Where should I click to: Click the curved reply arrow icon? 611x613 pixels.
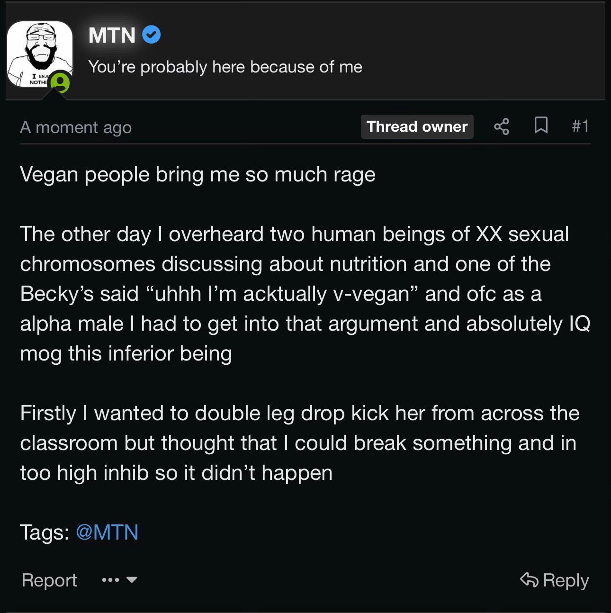pyautogui.click(x=529, y=580)
